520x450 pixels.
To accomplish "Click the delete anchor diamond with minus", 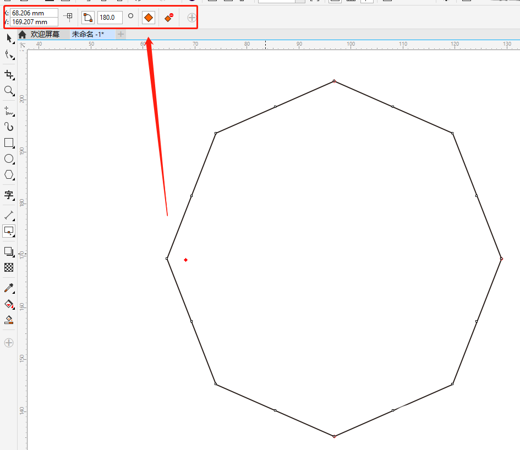I will tap(169, 18).
